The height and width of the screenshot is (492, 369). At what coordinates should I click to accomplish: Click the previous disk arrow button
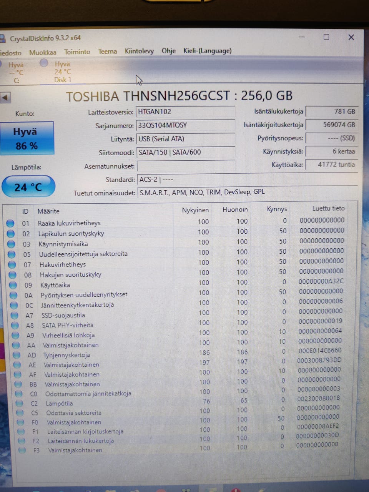click(x=5, y=98)
